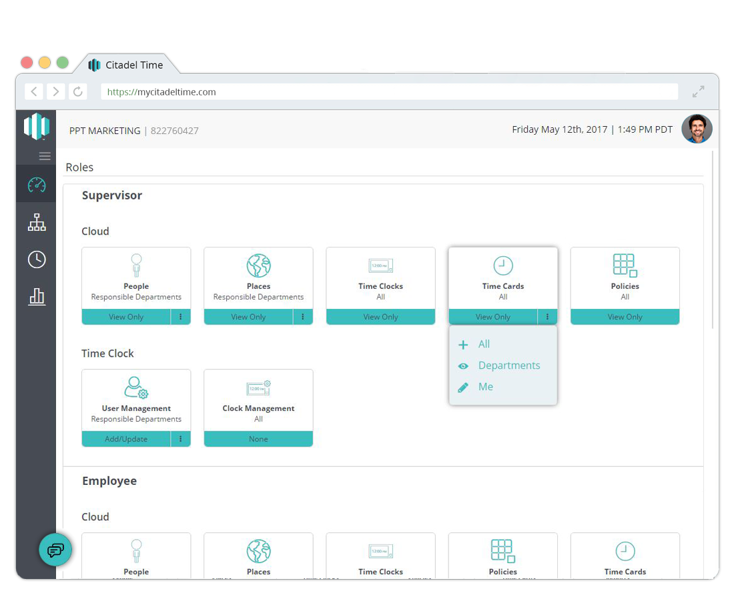734x589 pixels.
Task: Open the time clock sidebar icon
Action: 36,259
